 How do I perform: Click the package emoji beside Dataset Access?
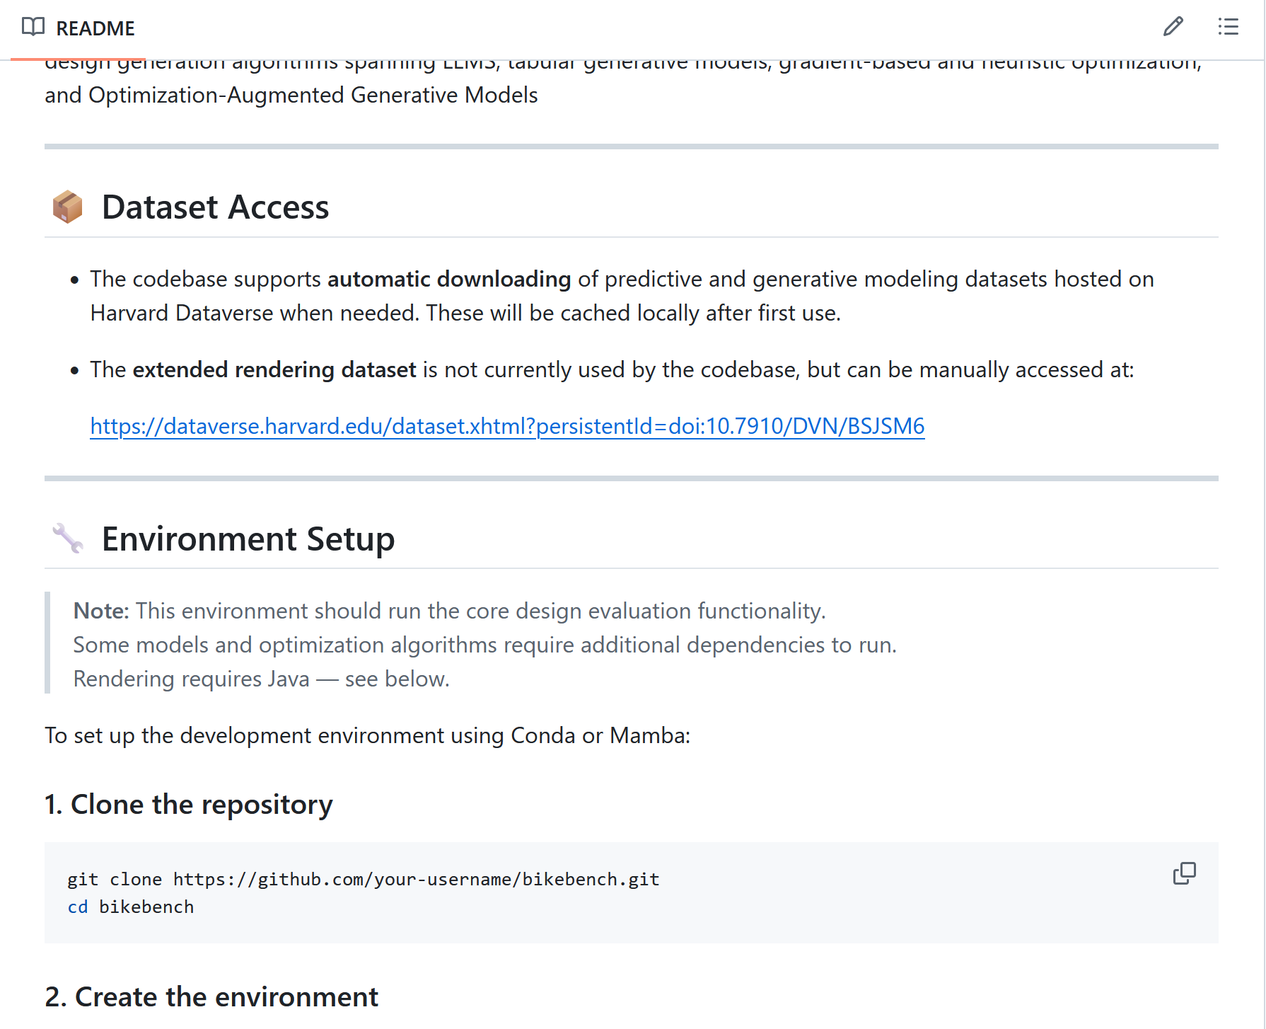pyautogui.click(x=68, y=207)
